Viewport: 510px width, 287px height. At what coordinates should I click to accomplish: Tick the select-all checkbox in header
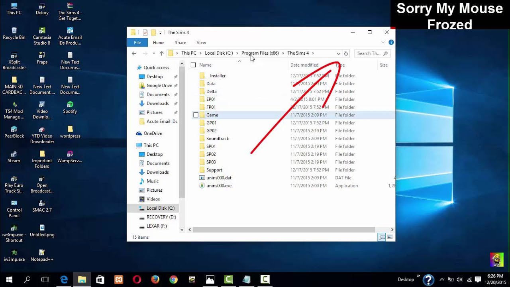[193, 65]
